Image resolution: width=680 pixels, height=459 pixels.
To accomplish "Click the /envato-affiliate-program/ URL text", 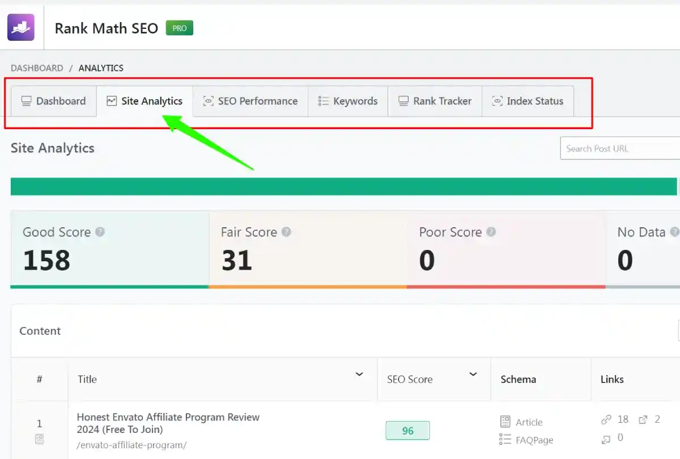I will [131, 445].
